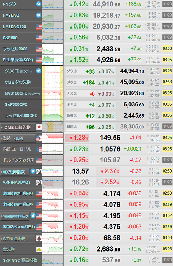Image resolution: width=173 pixels, height=266 pixels.
Task: Click the NAS100CFD (サンデー) label
Action: point(22,93)
